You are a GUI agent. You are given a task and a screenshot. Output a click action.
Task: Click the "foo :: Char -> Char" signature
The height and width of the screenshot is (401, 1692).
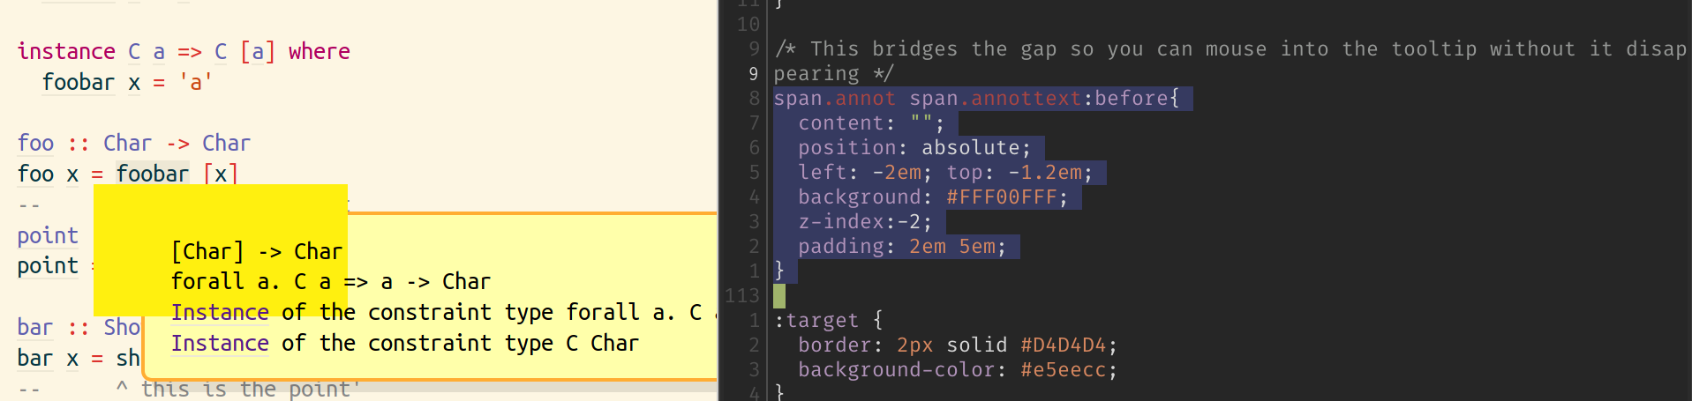pos(134,143)
